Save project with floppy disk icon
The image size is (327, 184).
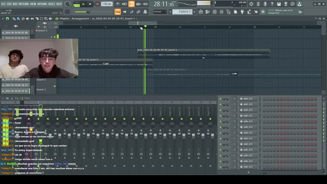pyautogui.click(x=279, y=4)
